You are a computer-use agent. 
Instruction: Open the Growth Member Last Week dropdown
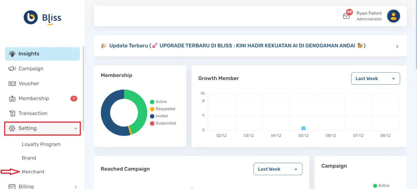click(375, 79)
